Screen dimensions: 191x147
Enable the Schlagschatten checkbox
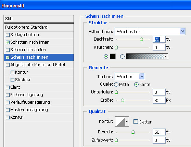tap(8, 35)
